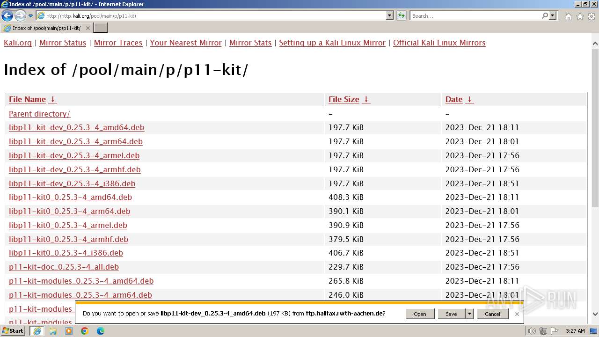This screenshot has width=599, height=337.
Task: Download libp11-kit0_0.25.3-4_armhf.deb
Action: point(68,239)
